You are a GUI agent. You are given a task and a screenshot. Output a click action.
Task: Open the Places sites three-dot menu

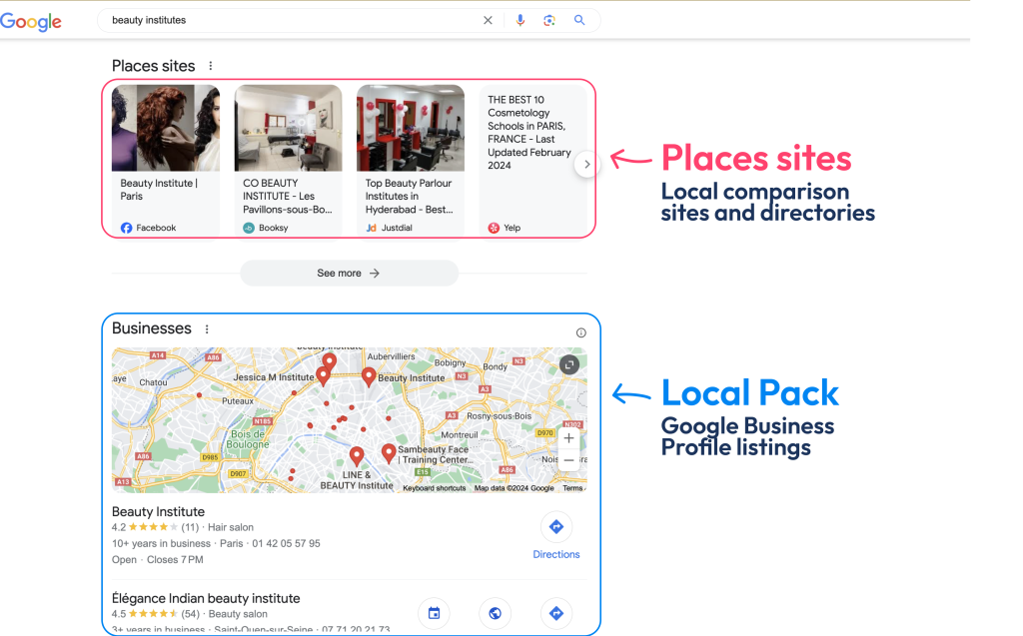(210, 66)
